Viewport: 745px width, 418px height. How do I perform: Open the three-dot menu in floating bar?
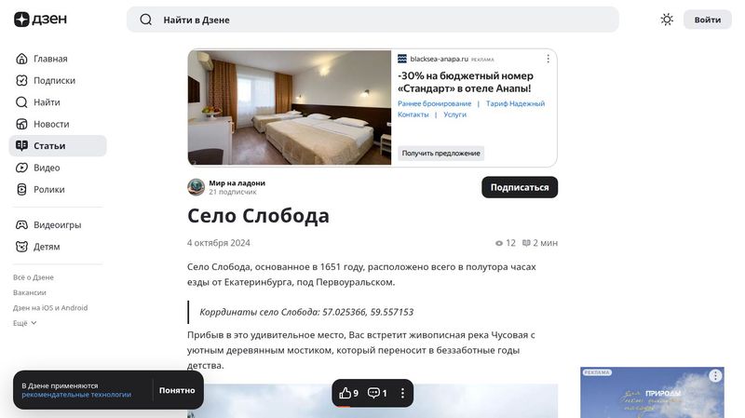pos(402,393)
